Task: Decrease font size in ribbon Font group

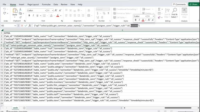Action: (x=60, y=10)
